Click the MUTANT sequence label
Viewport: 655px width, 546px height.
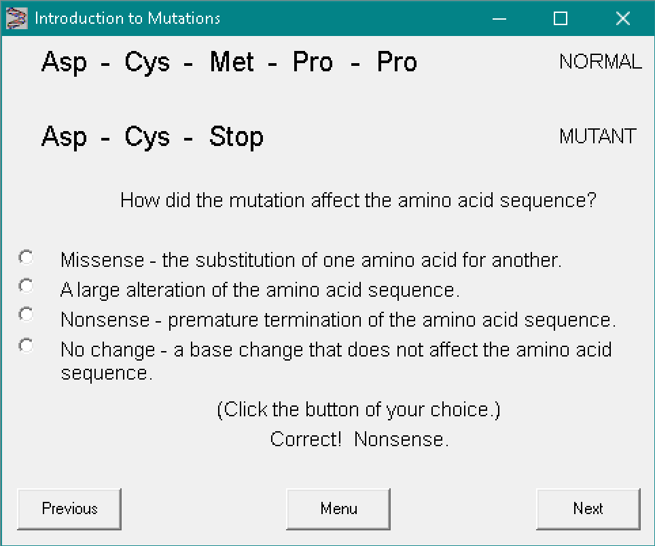click(597, 136)
